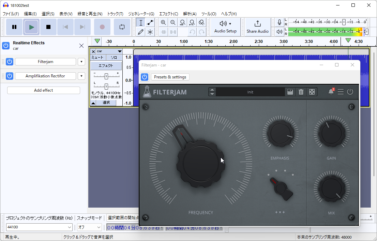
Task: Toggle the loop playback button
Action: coord(122,27)
